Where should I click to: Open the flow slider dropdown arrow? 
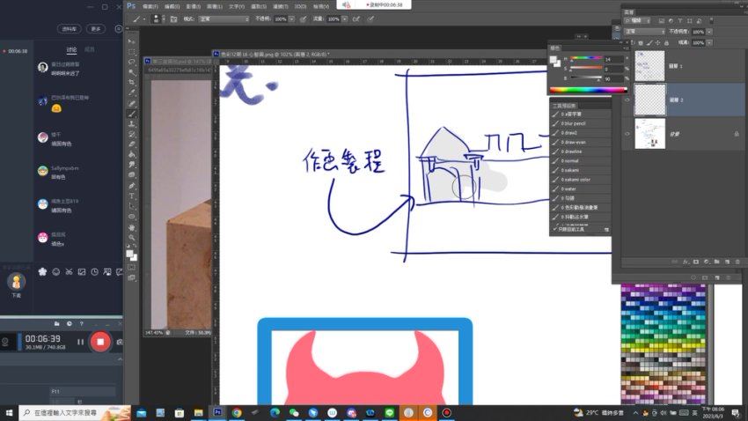coord(344,19)
